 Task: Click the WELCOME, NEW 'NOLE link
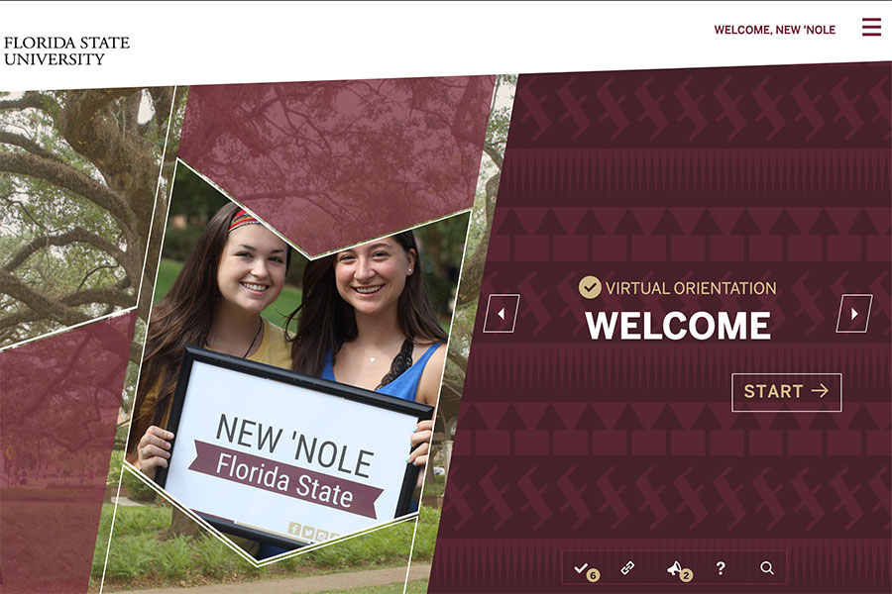(x=774, y=30)
